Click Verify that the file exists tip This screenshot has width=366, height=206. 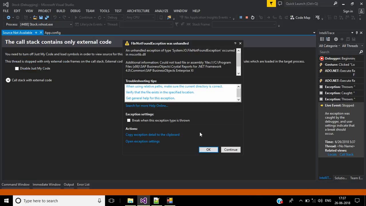(x=160, y=92)
